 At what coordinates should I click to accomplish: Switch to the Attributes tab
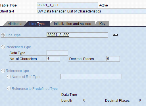pyautogui.click(x=15, y=24)
